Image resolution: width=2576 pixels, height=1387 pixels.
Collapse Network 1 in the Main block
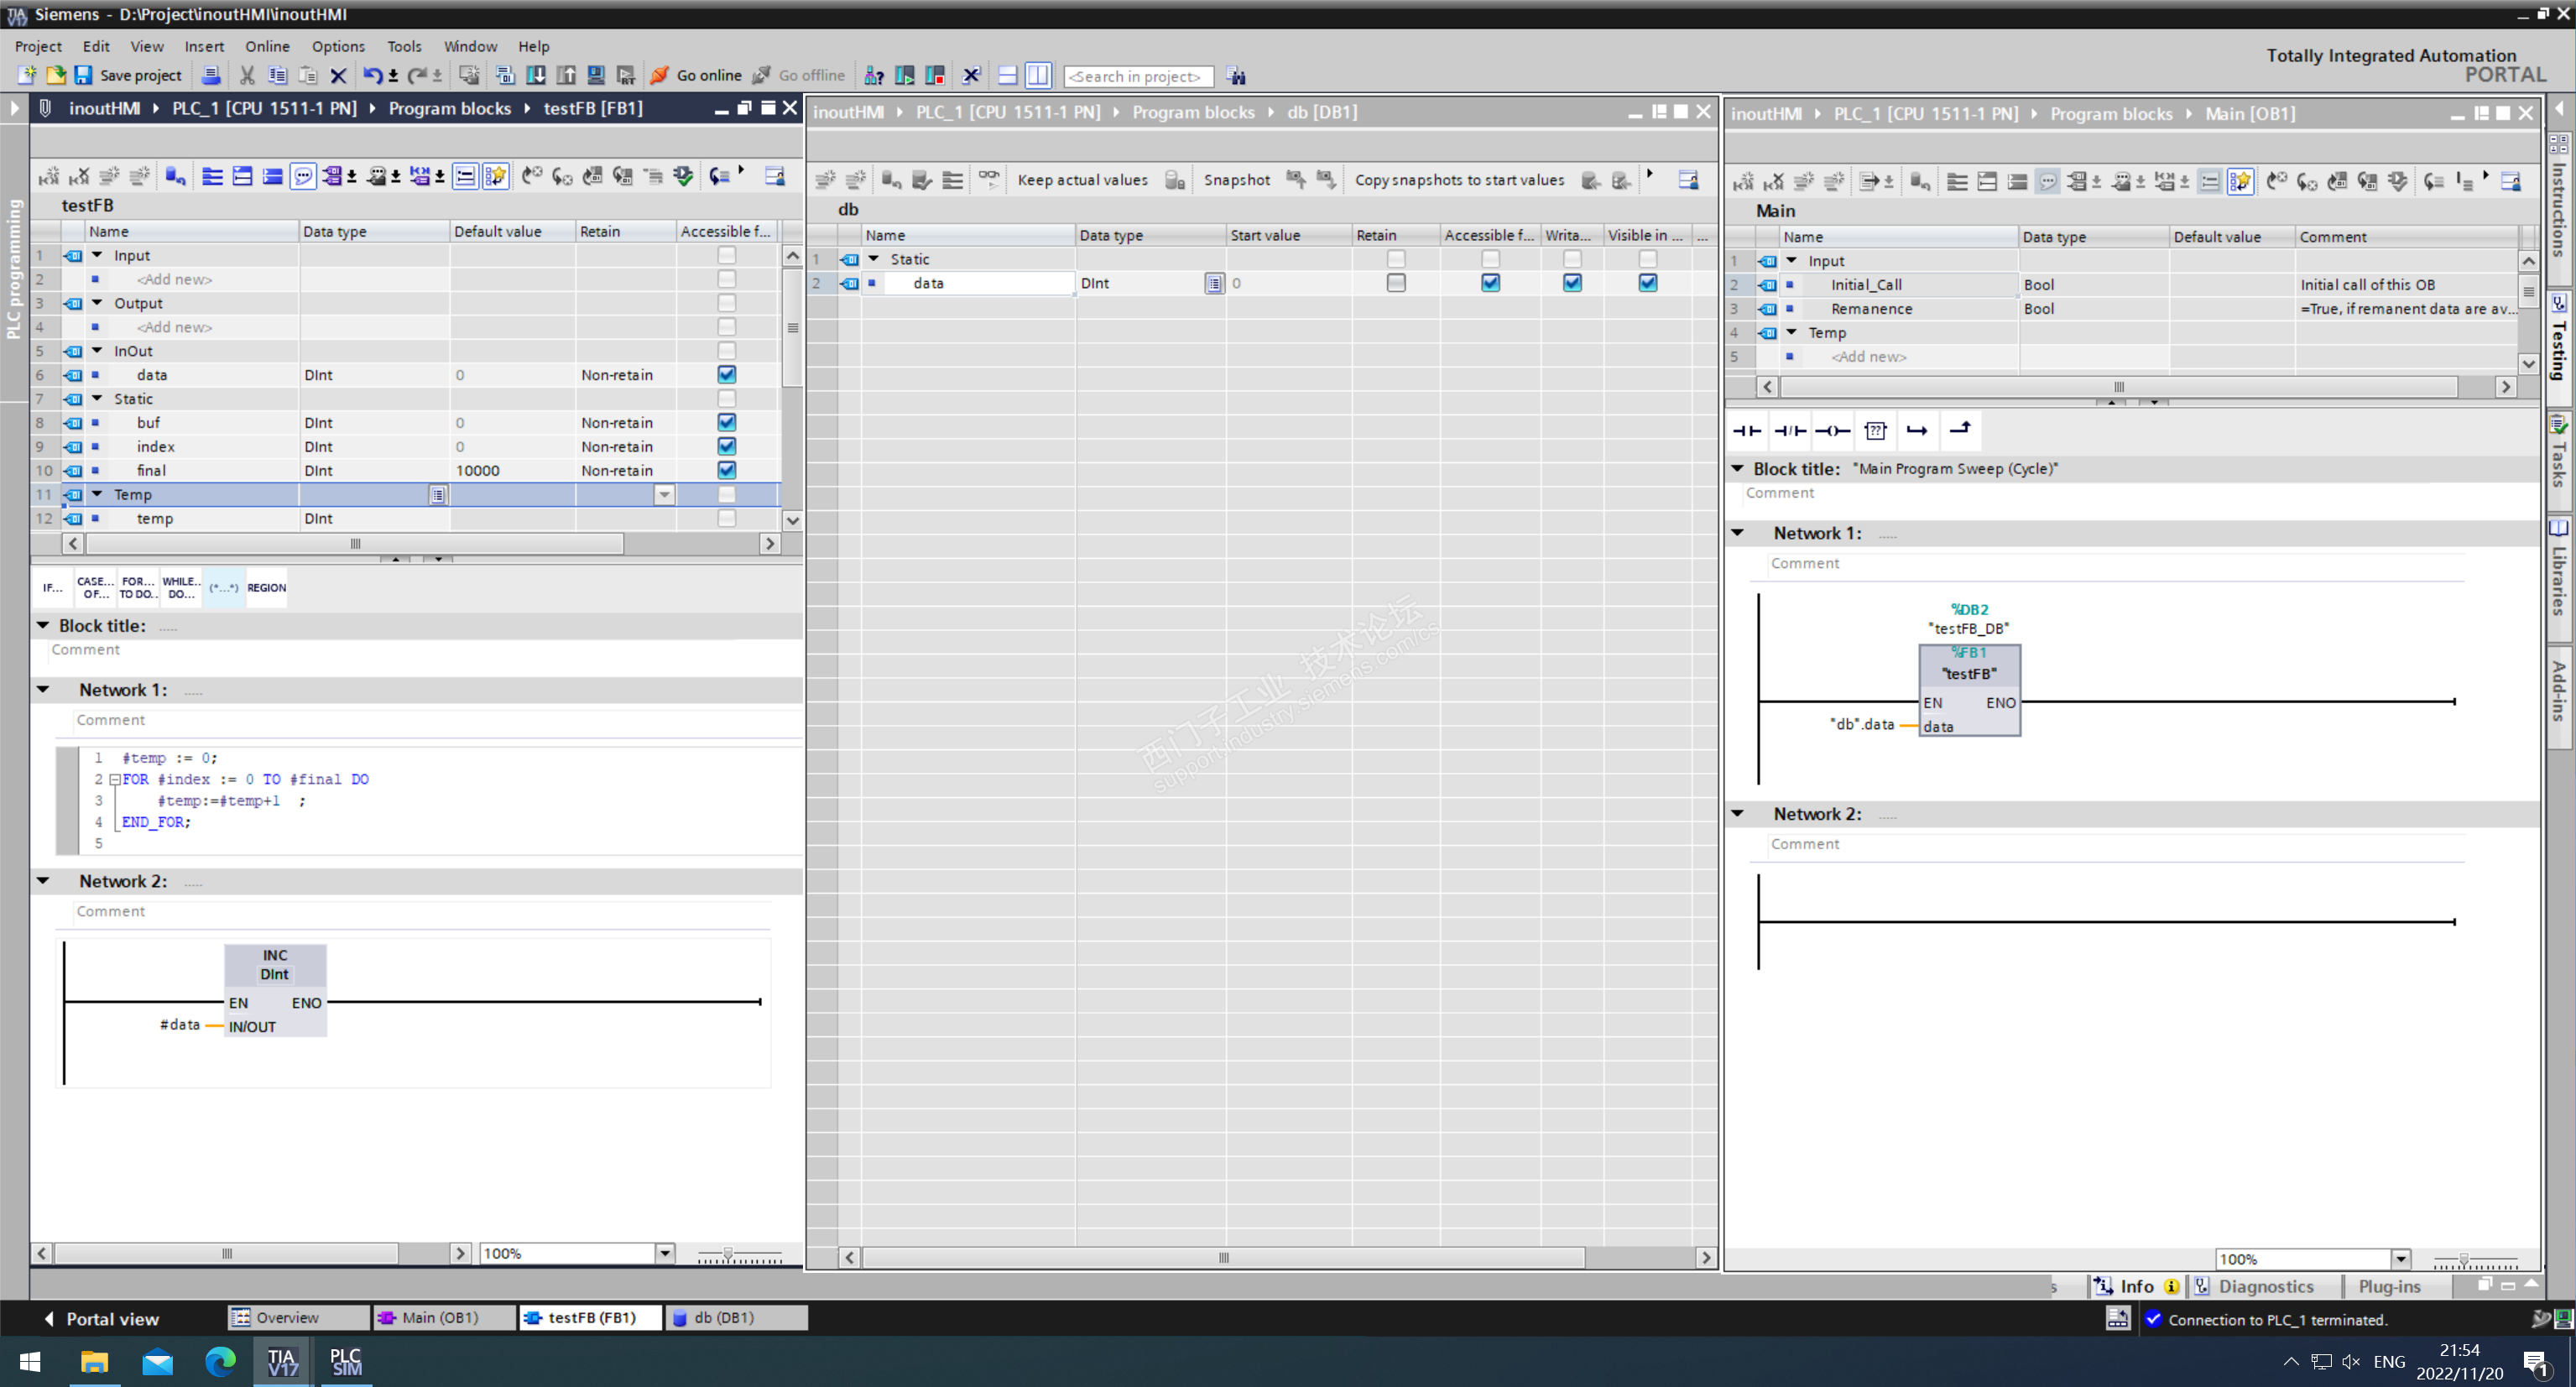[1738, 533]
